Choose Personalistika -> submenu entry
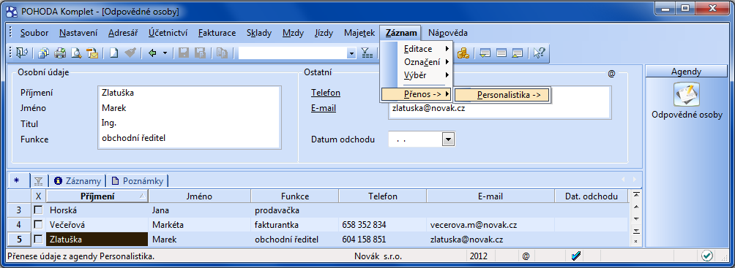 tap(502, 95)
